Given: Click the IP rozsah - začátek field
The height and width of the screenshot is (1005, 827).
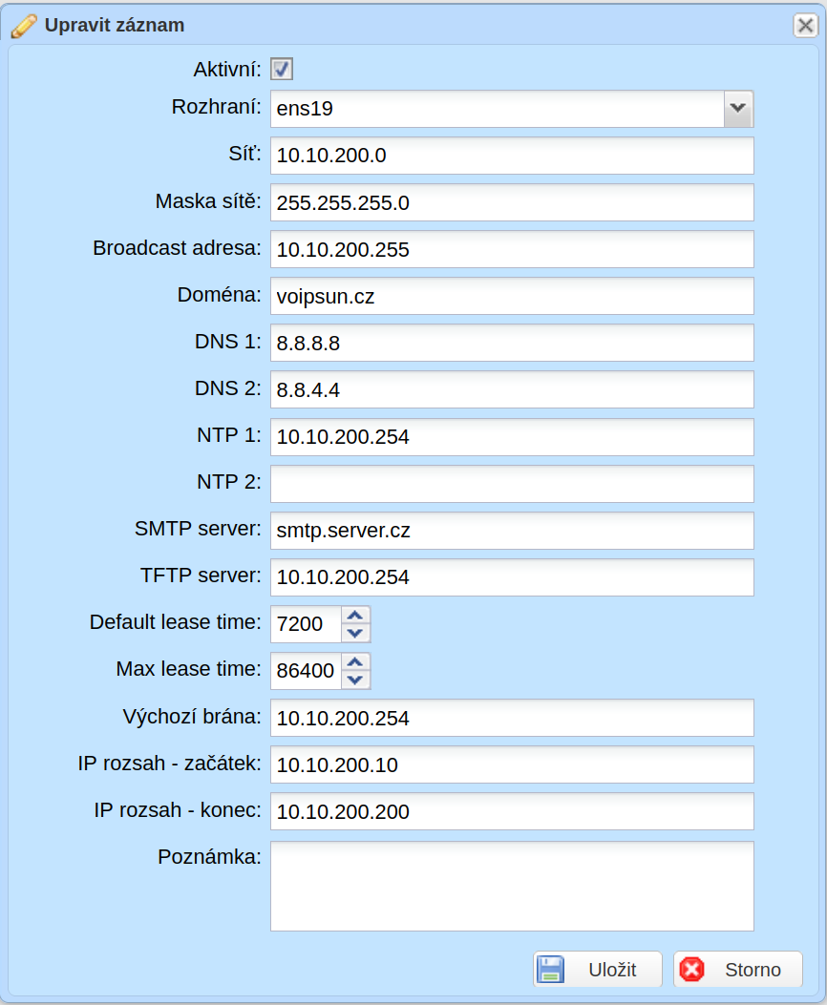Looking at the screenshot, I should pyautogui.click(x=512, y=764).
